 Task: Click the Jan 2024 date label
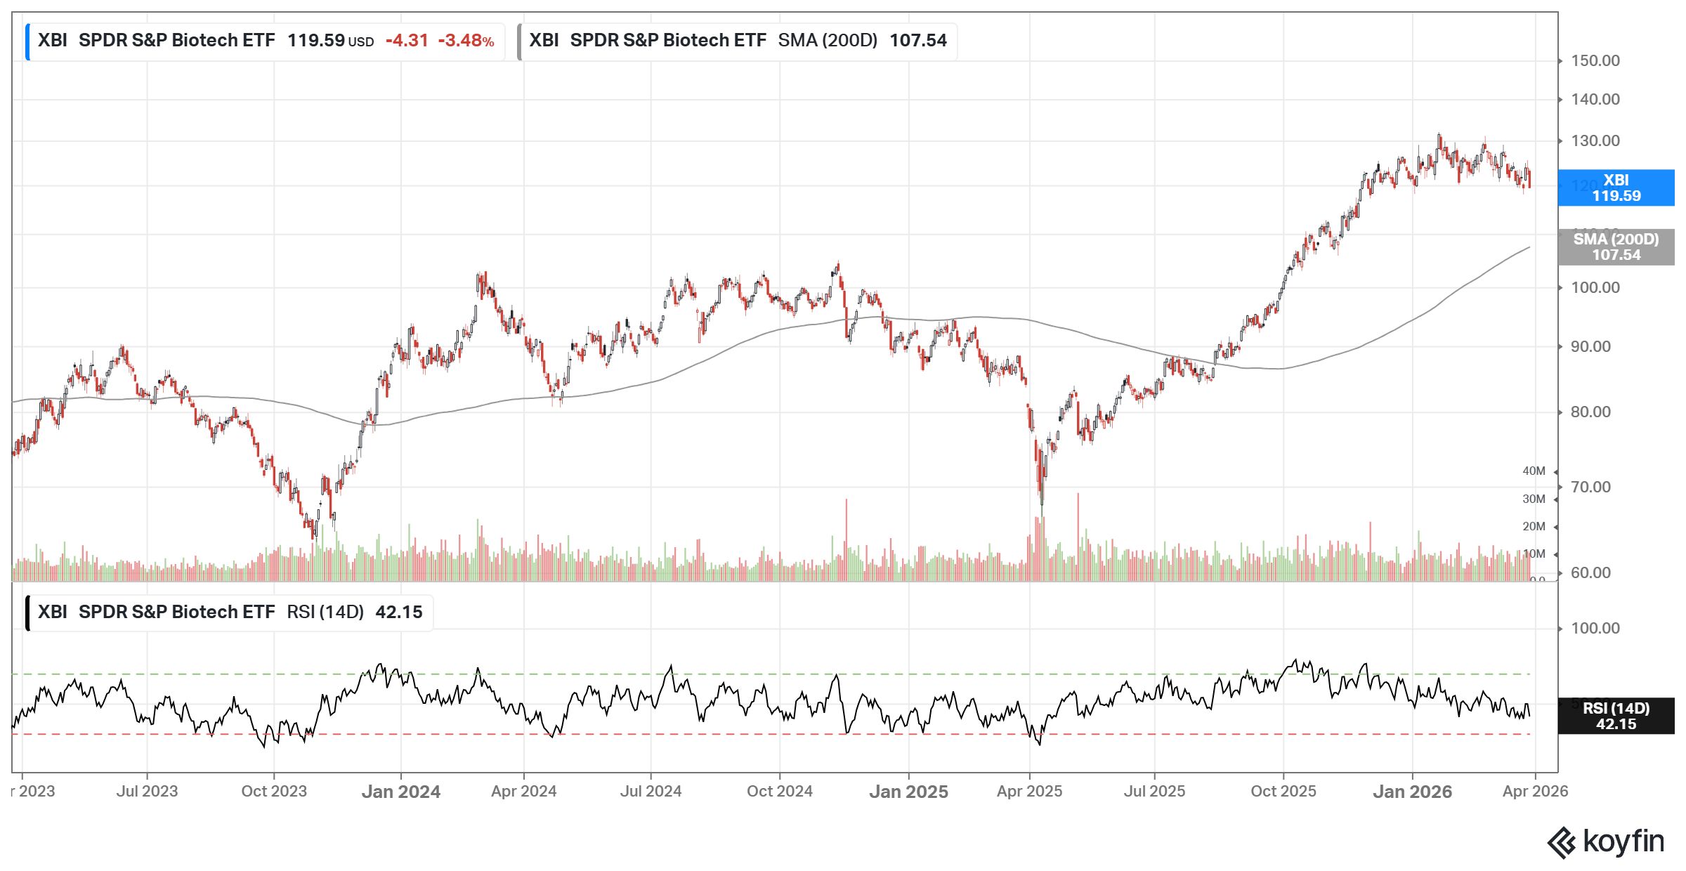(x=400, y=792)
